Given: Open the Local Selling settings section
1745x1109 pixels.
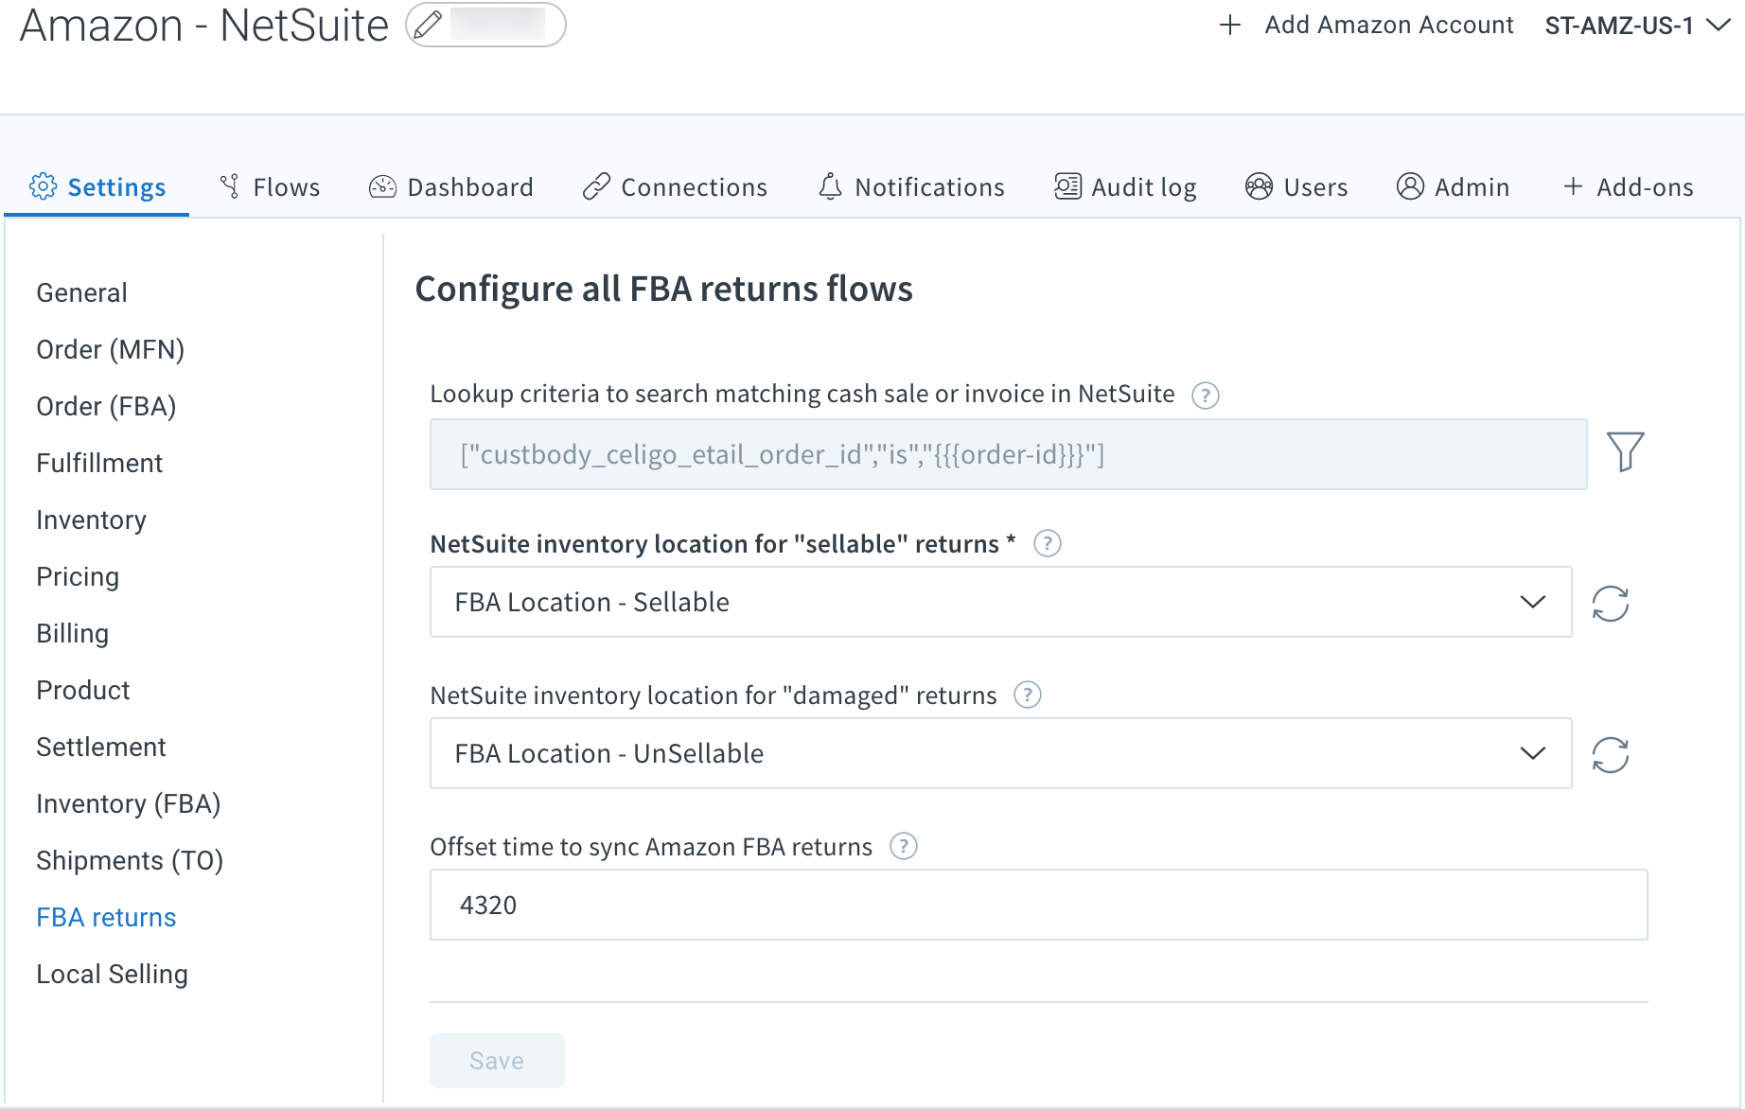Looking at the screenshot, I should coord(113,975).
